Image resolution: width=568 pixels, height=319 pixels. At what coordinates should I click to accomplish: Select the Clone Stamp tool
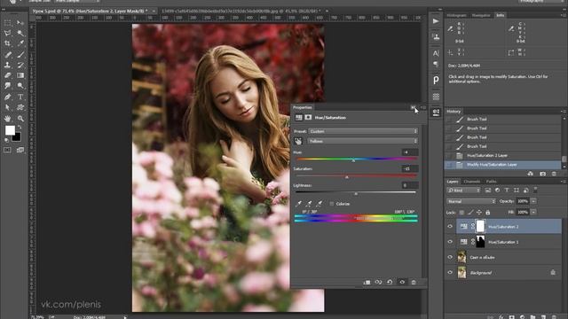[x=7, y=65]
